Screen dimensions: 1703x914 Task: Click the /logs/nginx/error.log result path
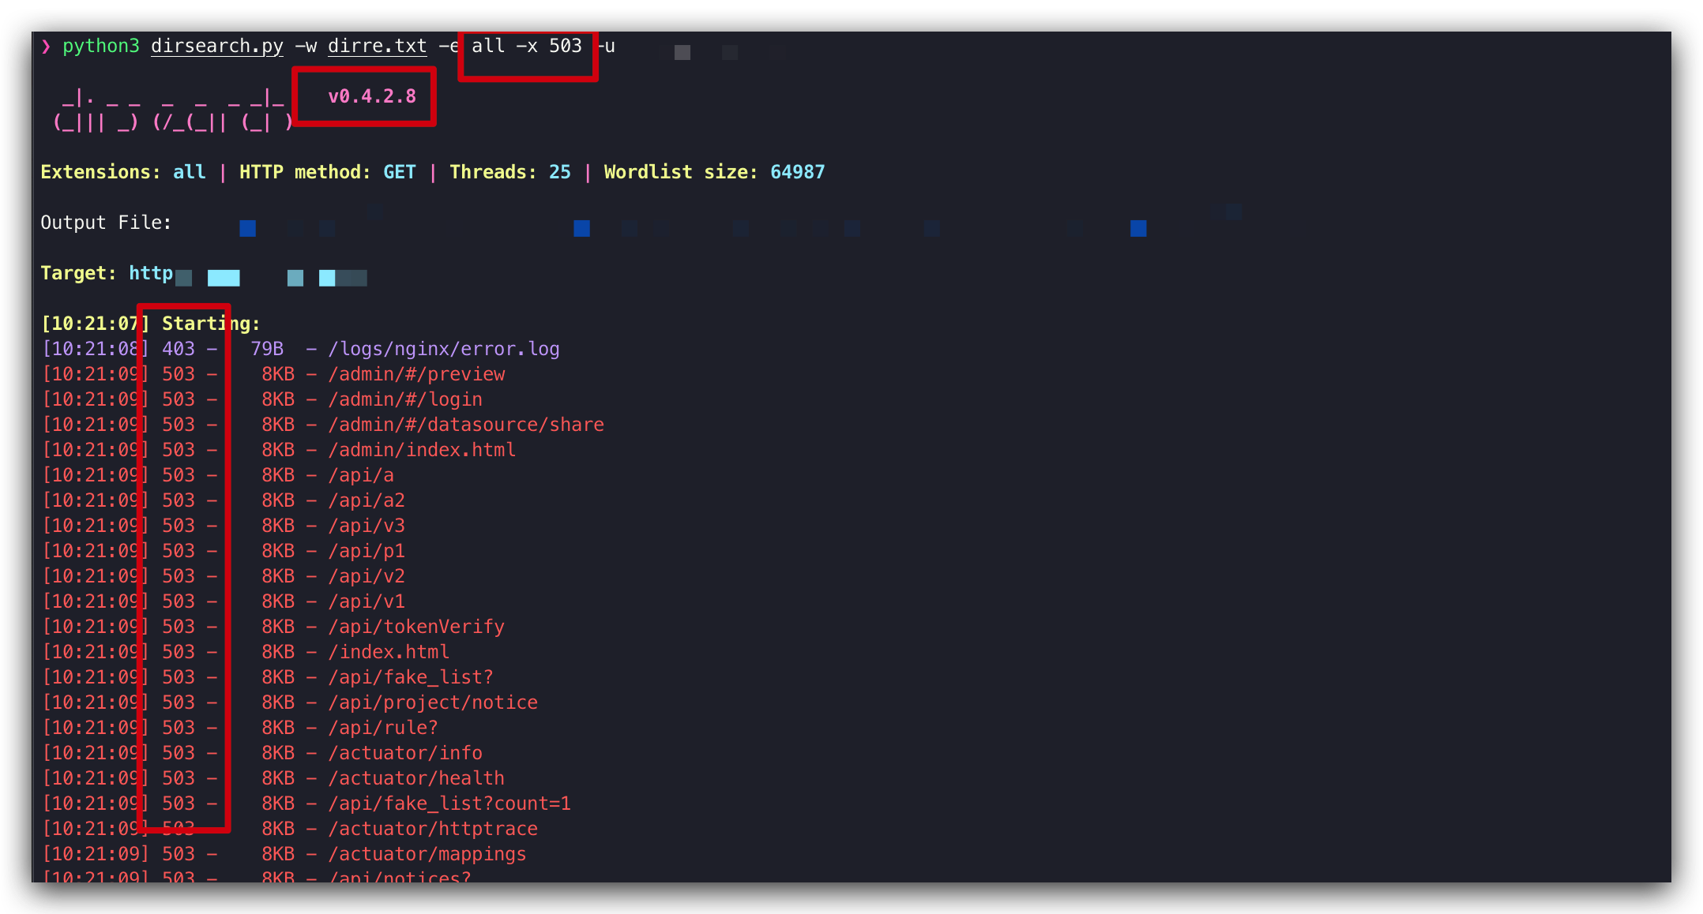pos(444,348)
